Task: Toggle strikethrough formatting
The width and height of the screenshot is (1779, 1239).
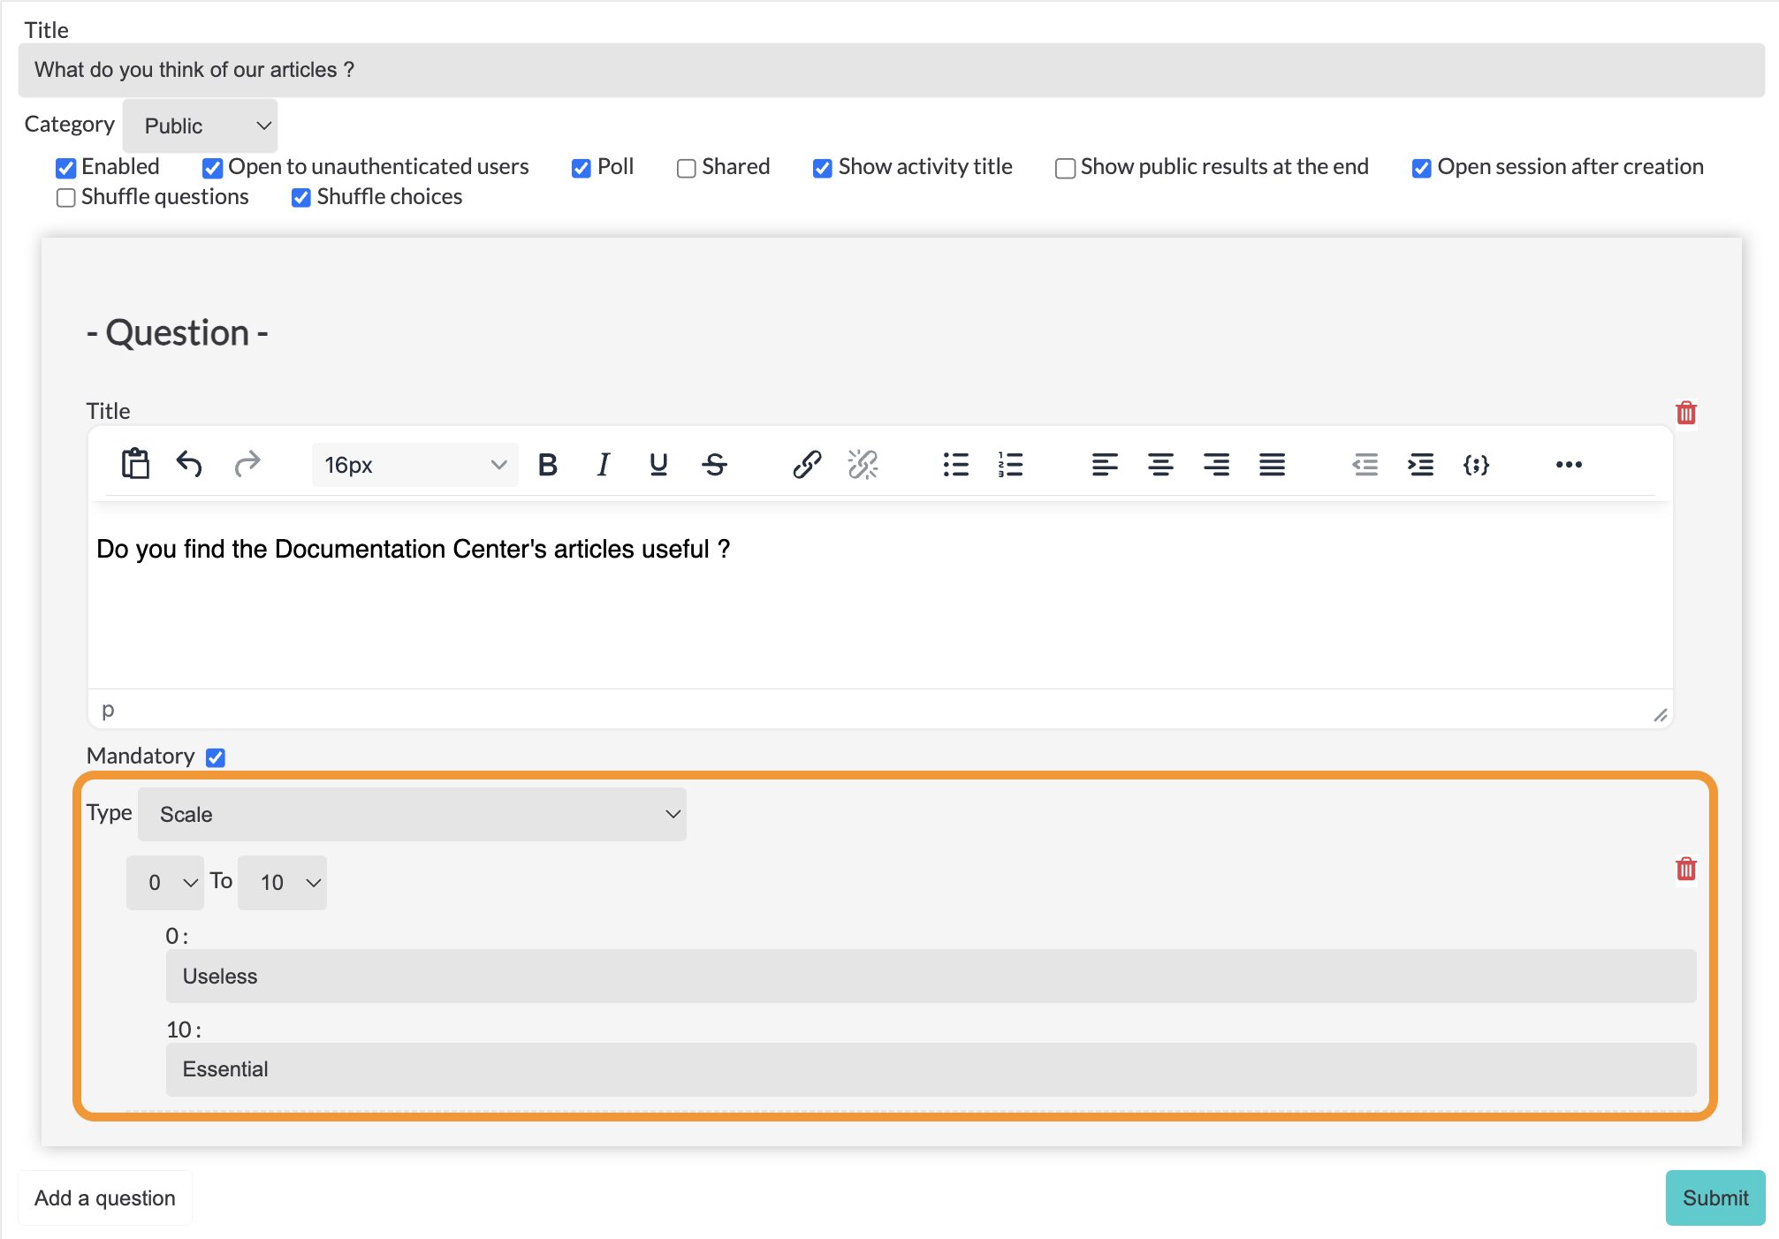Action: pyautogui.click(x=715, y=464)
